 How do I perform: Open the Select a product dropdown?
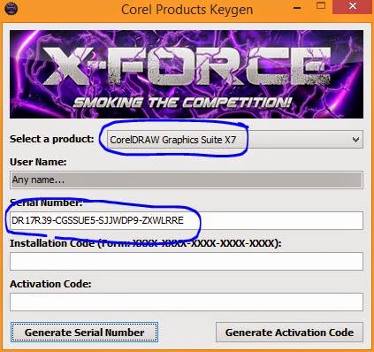(x=234, y=140)
